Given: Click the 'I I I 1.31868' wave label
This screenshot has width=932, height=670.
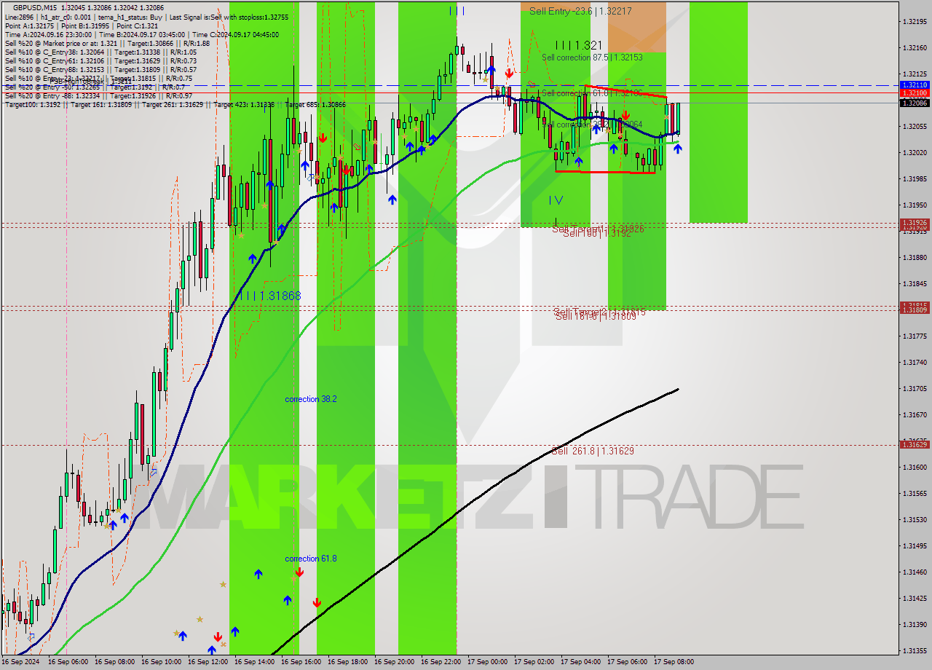Looking at the screenshot, I should 270,296.
